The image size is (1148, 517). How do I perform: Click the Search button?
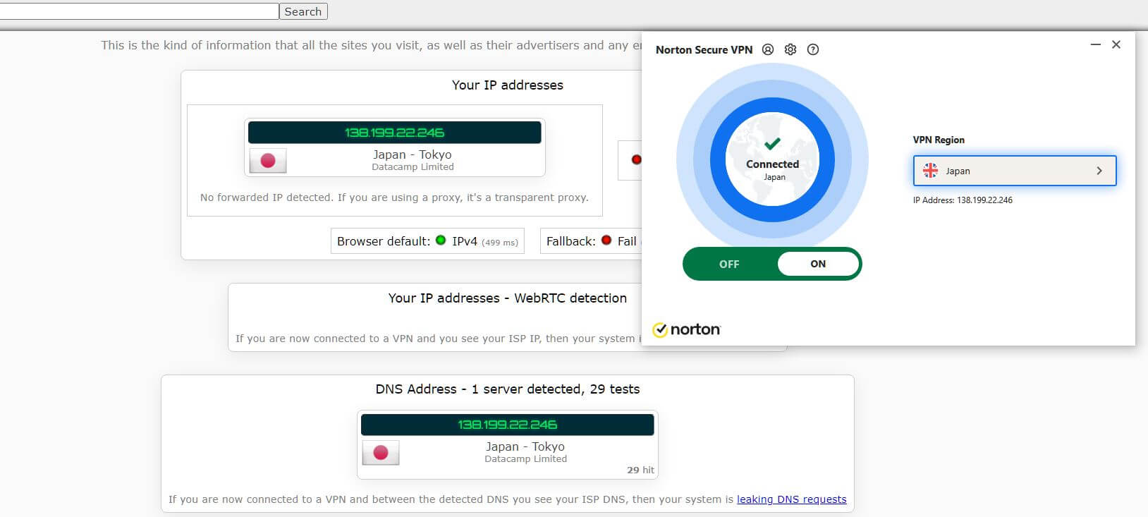(x=303, y=11)
